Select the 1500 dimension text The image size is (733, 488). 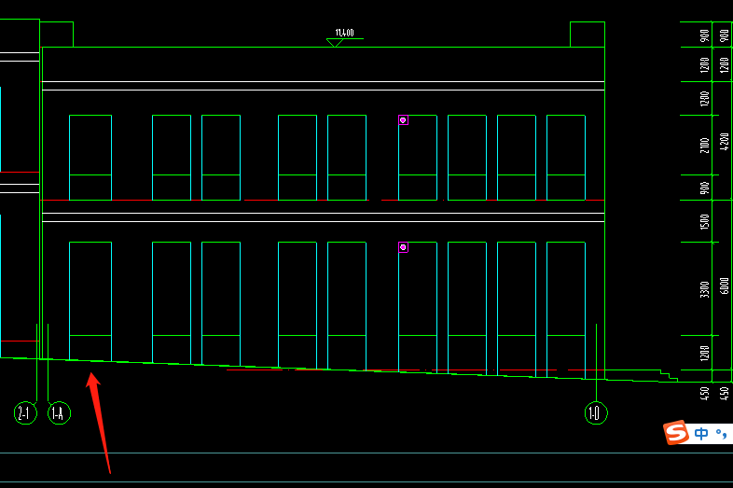point(704,221)
